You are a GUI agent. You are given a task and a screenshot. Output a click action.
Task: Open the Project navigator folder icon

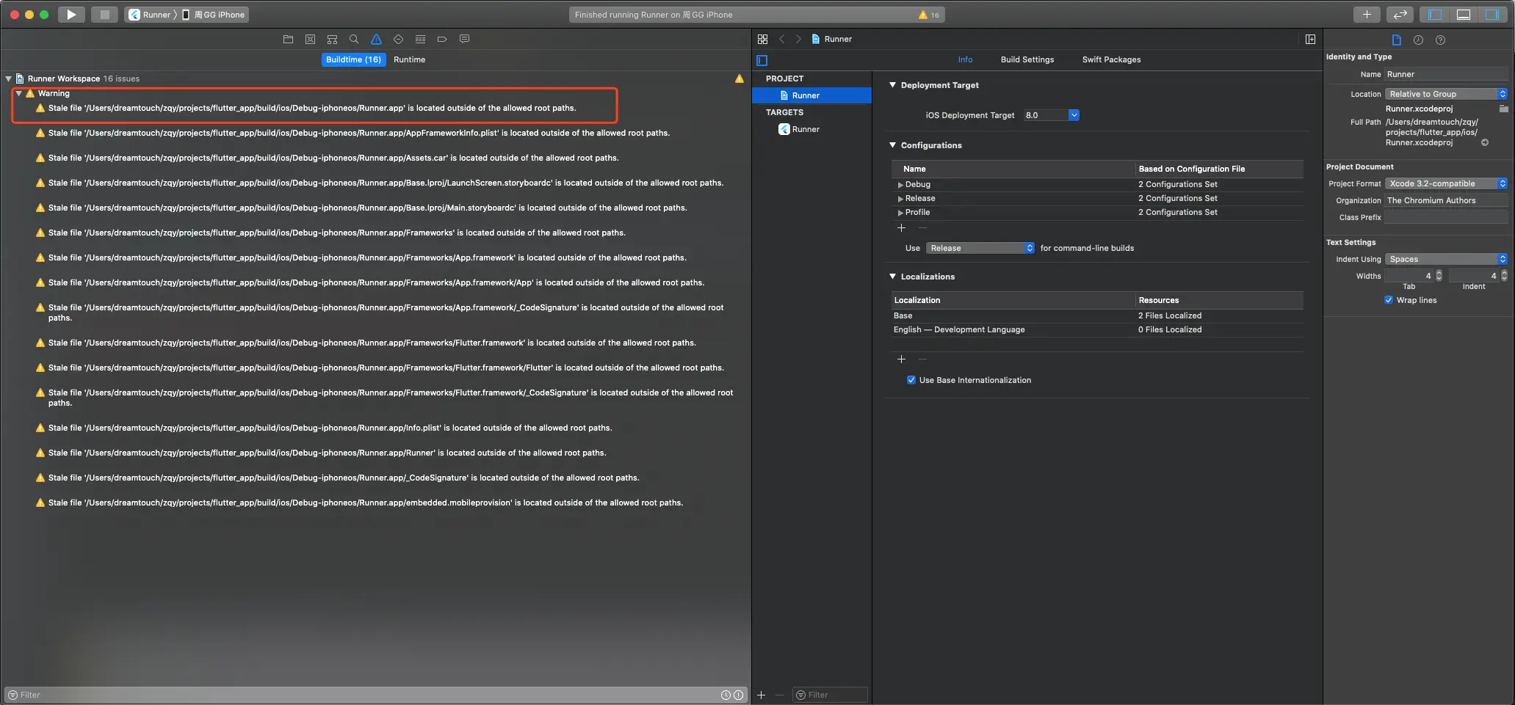pyautogui.click(x=288, y=40)
